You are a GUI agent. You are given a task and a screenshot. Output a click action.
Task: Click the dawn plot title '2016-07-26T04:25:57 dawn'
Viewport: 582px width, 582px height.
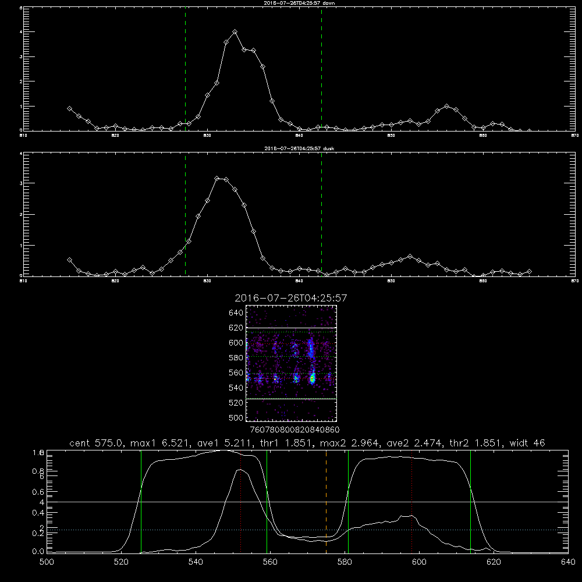tap(299, 3)
